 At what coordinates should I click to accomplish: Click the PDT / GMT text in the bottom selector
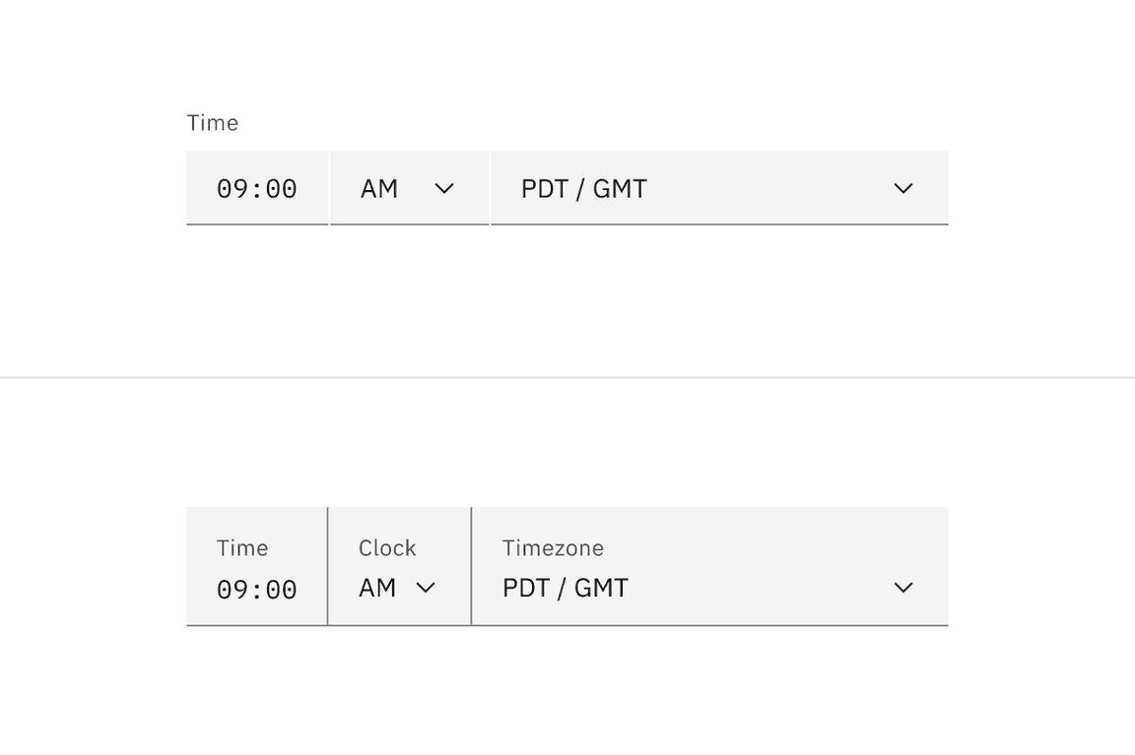point(565,588)
